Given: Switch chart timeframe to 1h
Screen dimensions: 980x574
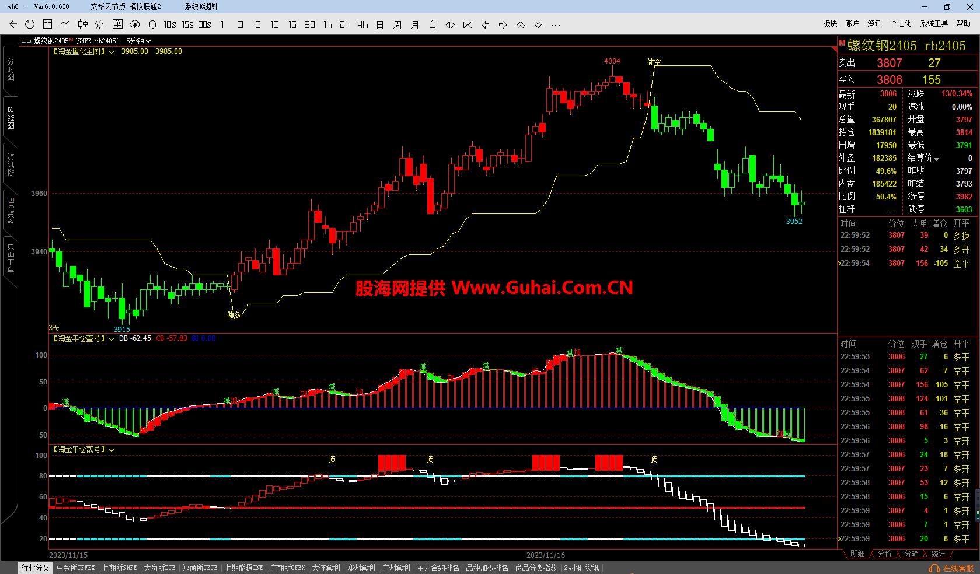Looking at the screenshot, I should tap(327, 24).
